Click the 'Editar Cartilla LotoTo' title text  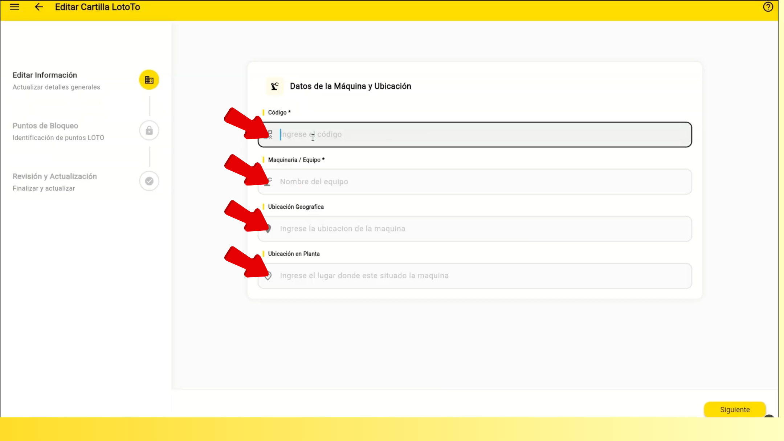(x=97, y=7)
